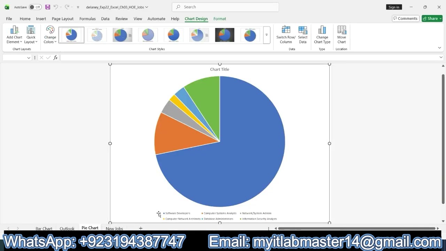Click the vertical scrollbar
Image resolution: width=446 pixels, height=251 pixels.
click(443, 139)
